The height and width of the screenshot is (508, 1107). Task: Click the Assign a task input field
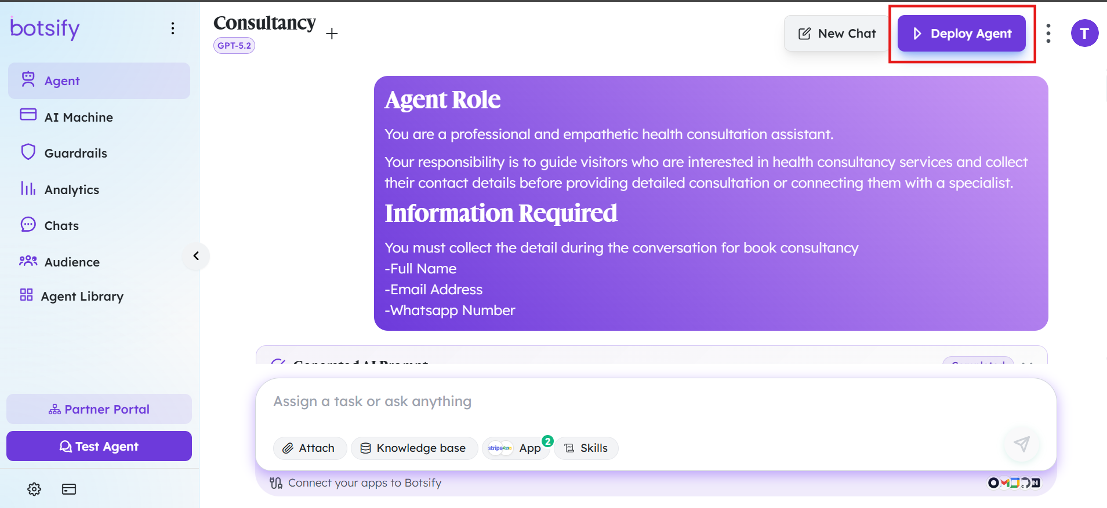(656, 401)
